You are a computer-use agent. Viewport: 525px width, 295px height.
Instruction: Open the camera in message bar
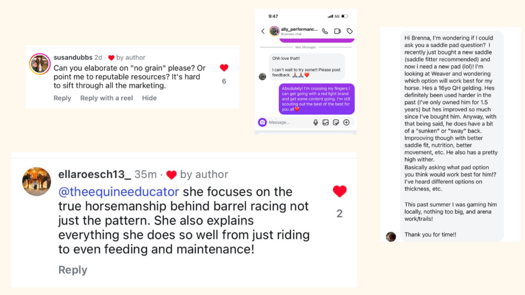(262, 122)
